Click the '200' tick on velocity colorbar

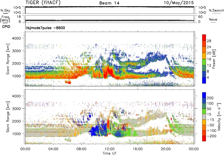point(210,98)
